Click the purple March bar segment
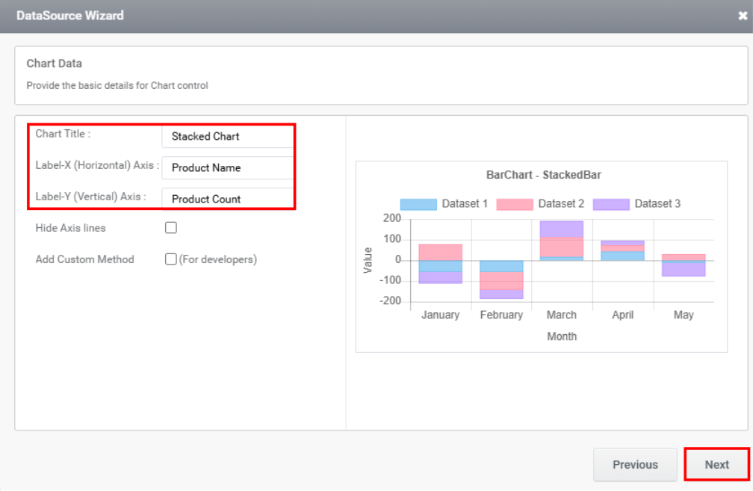The image size is (753, 491). coord(562,229)
